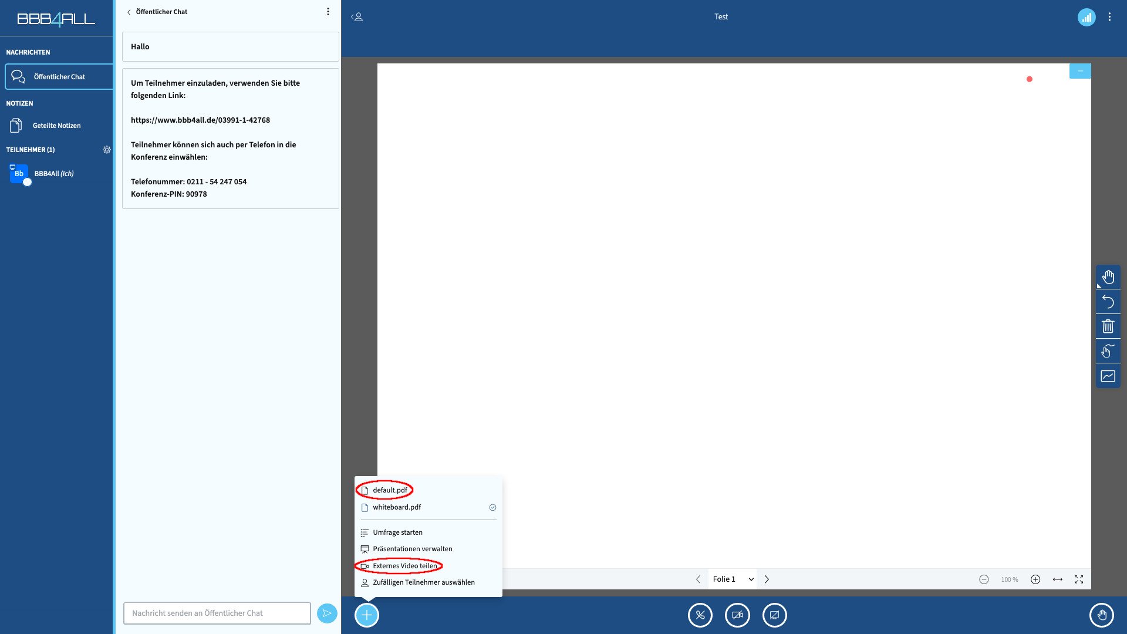Toggle the screen sharing button
Viewport: 1127px width, 634px height.
pos(775,615)
